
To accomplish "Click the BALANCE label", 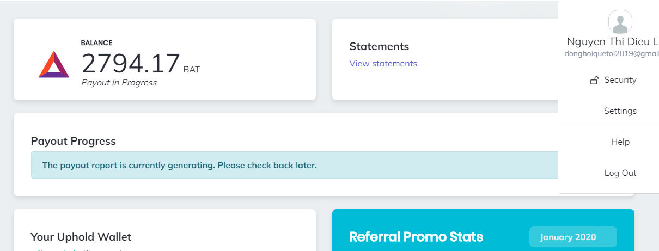I will point(96,42).
